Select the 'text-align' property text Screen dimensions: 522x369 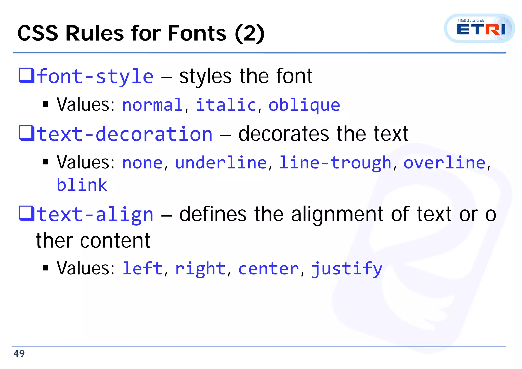point(95,215)
